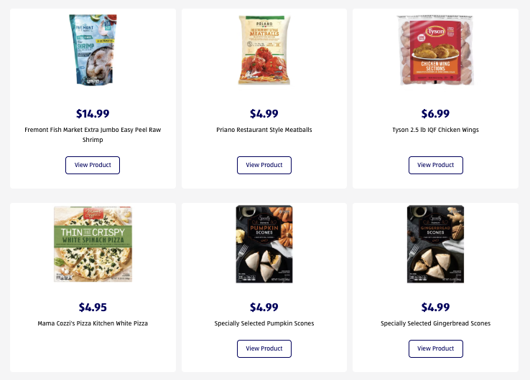Click the Pumpkin Scones box image

coord(264,244)
